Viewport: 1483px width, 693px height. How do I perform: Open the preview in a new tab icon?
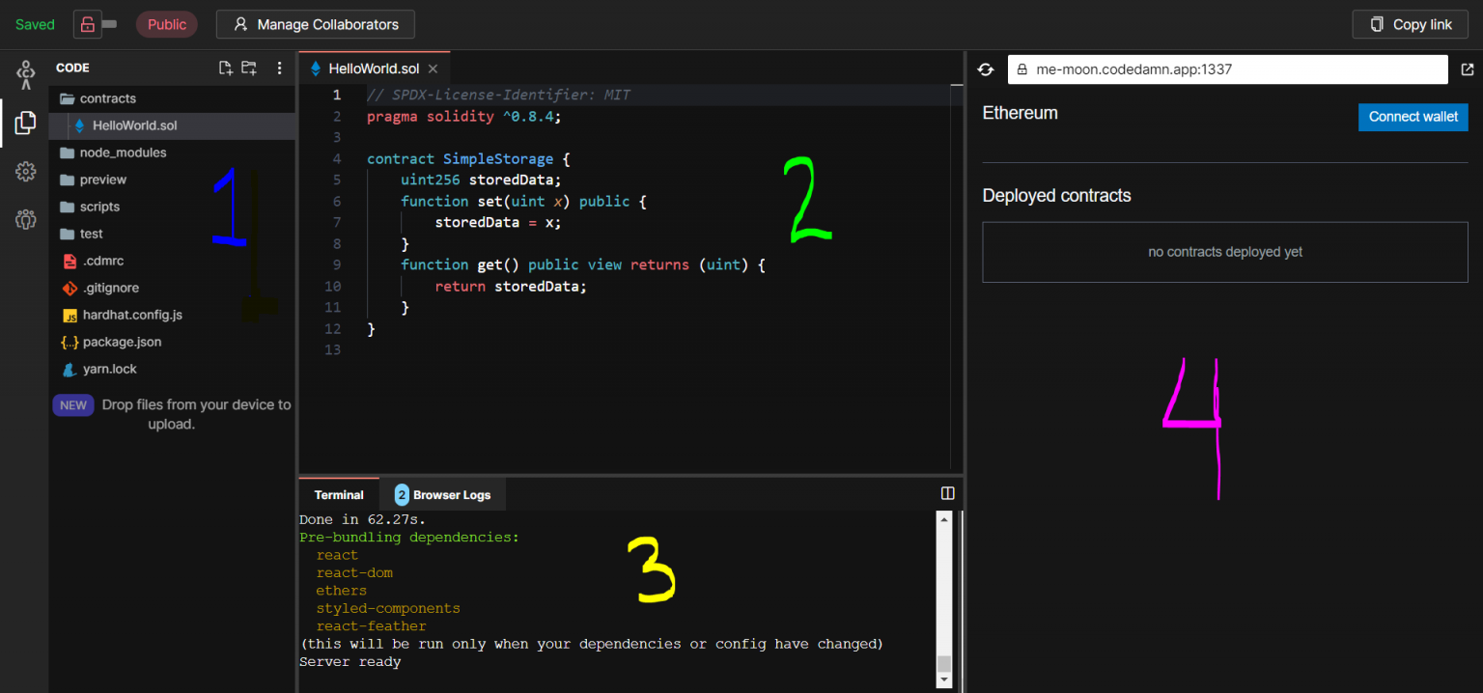tap(1469, 69)
